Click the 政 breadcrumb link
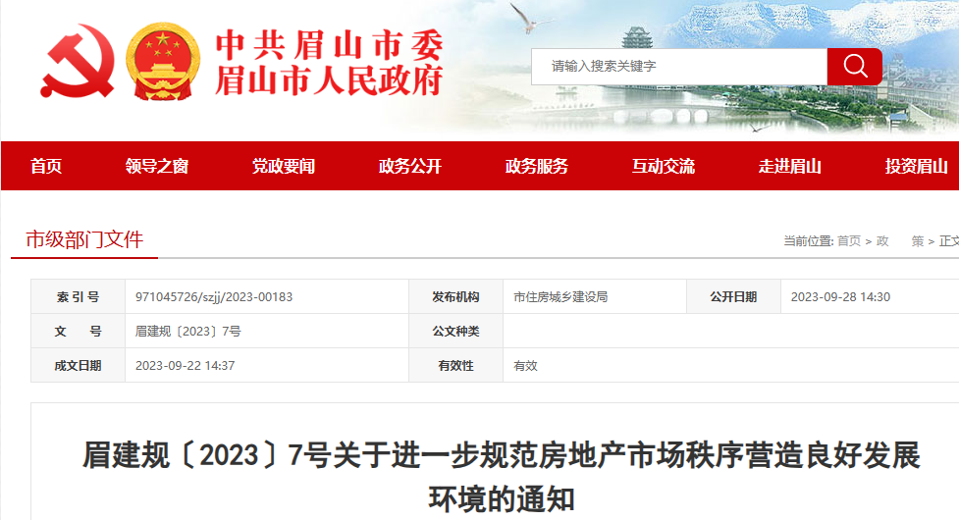Screen dimensions: 959x520 (x=881, y=241)
